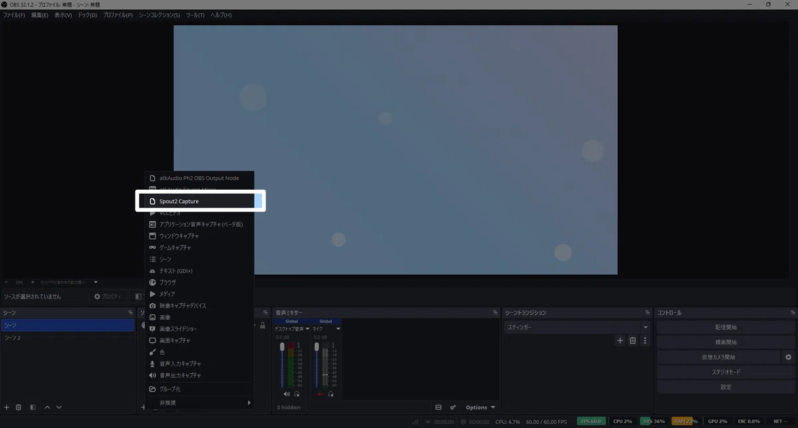This screenshot has width=798, height=428.
Task: Remove the scene transition with trash icon
Action: click(x=632, y=340)
